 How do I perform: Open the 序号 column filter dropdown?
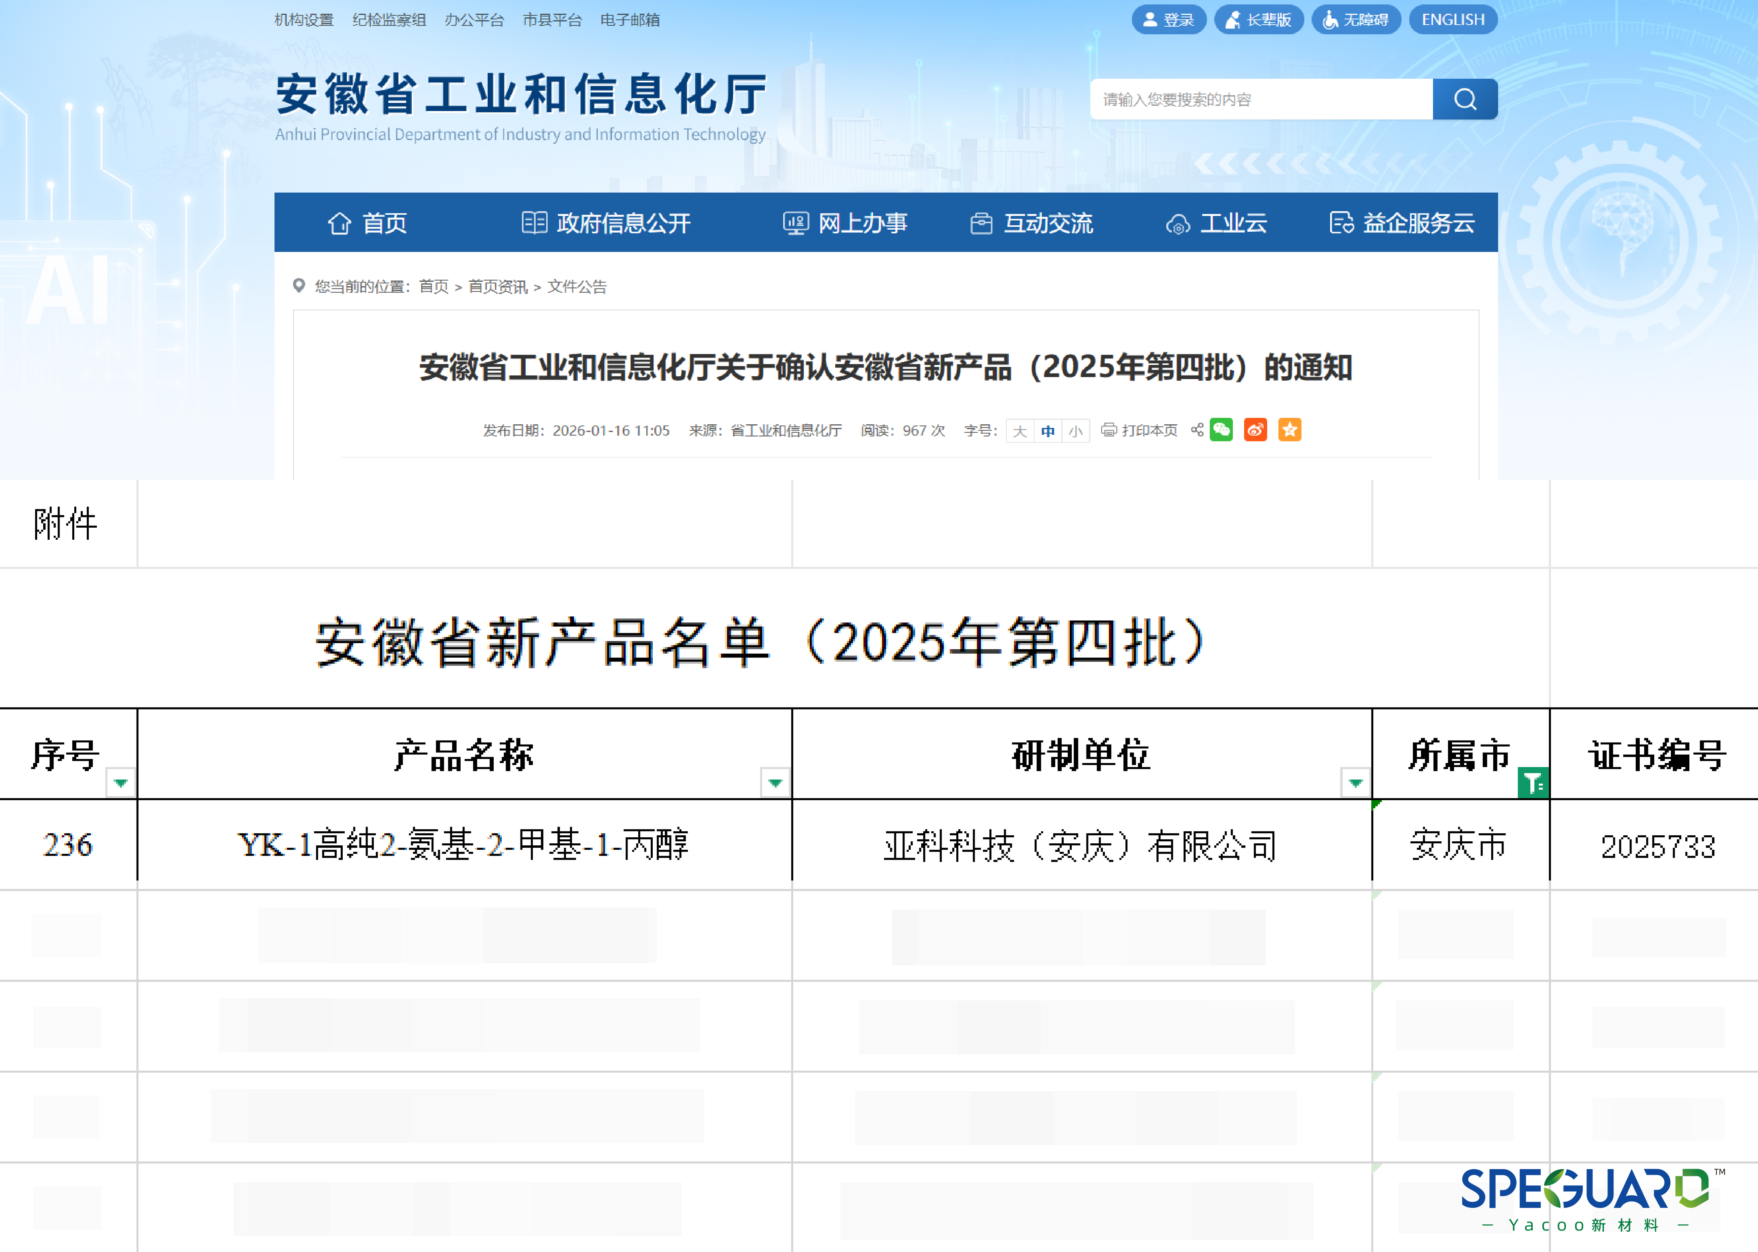(120, 783)
